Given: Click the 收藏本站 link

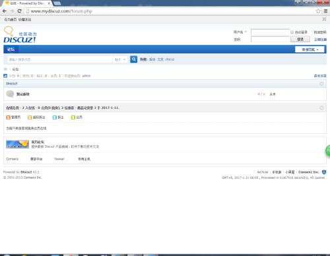Looking at the screenshot, I should 24,20.
